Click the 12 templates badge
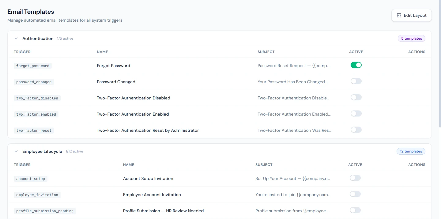441x219 pixels. click(x=411, y=151)
